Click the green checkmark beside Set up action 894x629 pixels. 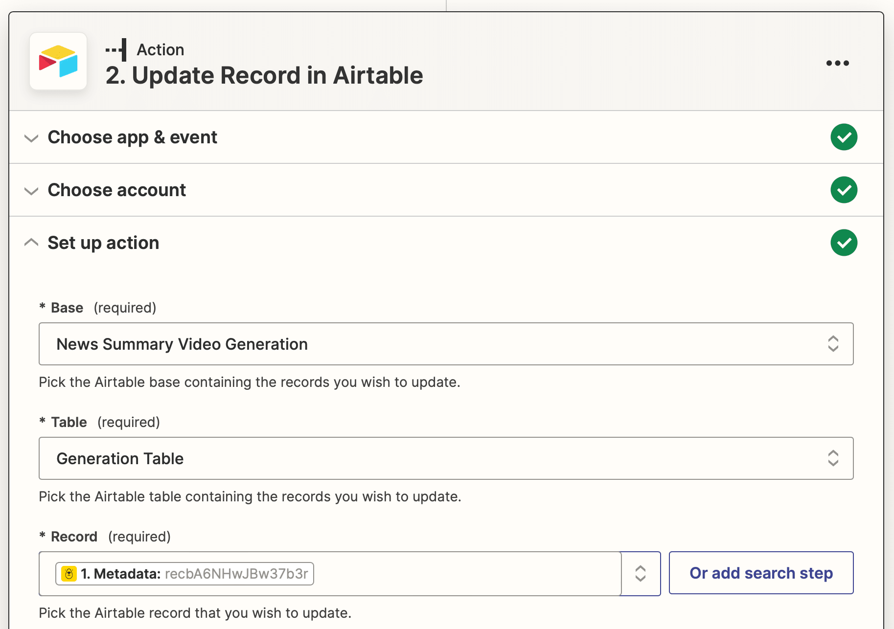point(844,243)
